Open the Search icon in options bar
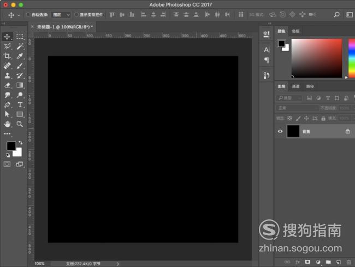This screenshot has height=267, width=355. [x=336, y=15]
